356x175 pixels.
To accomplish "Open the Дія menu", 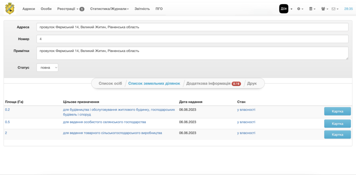I will 286,9.
